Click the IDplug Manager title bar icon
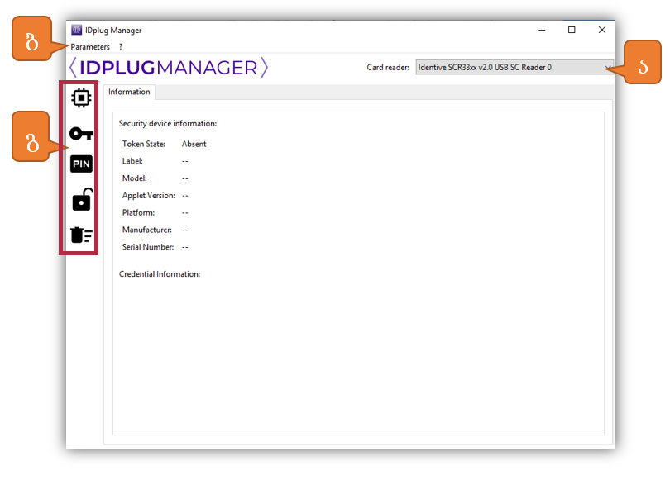The image size is (670, 480). (x=77, y=31)
